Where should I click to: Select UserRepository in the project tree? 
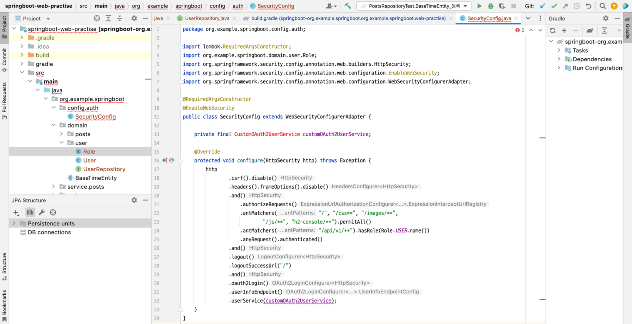104,169
